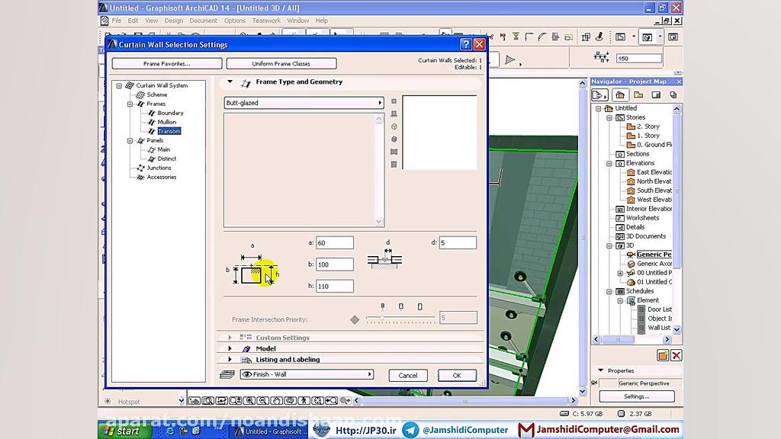
Task: Click the red joystick pick tool icon in toolbar
Action: [x=599, y=37]
